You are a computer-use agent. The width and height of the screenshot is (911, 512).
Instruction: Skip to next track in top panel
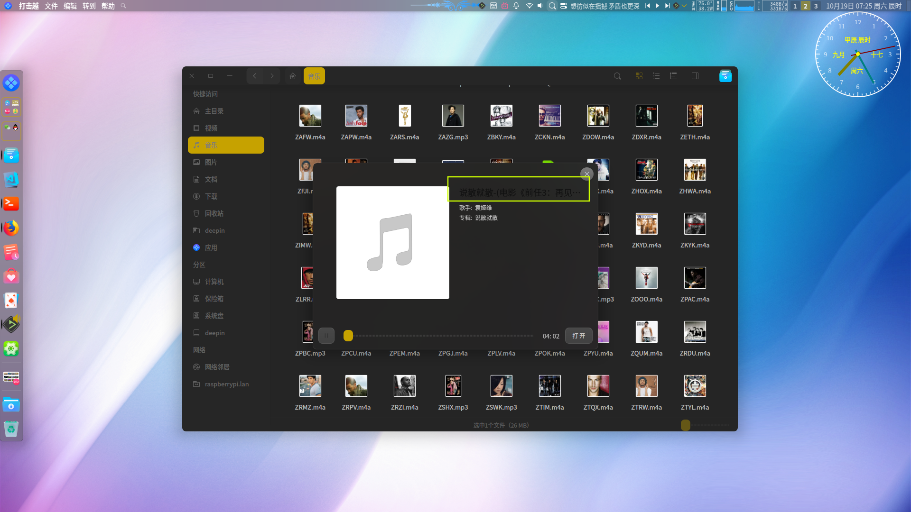click(x=667, y=6)
